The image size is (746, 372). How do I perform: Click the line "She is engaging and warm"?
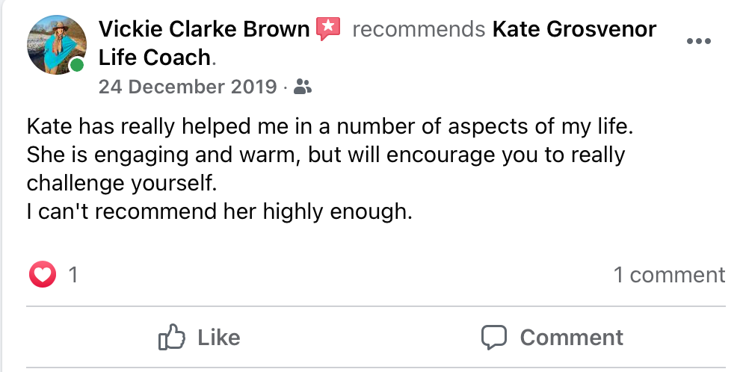click(325, 155)
